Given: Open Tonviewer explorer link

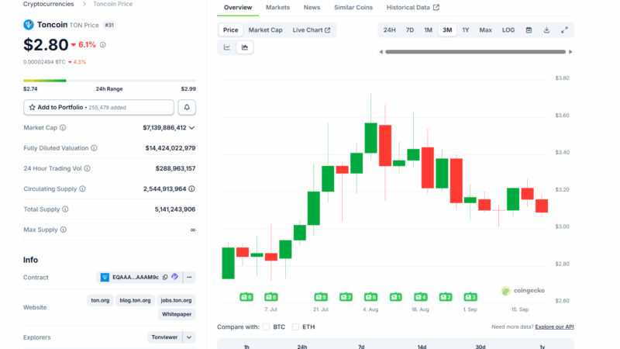Looking at the screenshot, I should pos(164,337).
